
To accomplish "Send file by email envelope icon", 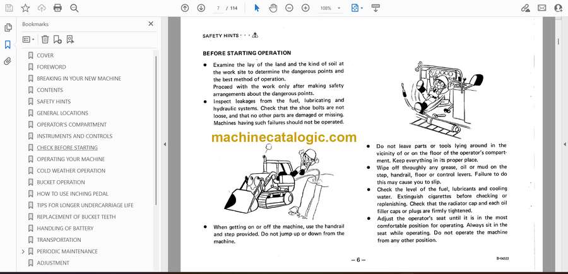I will pyautogui.click(x=542, y=8).
